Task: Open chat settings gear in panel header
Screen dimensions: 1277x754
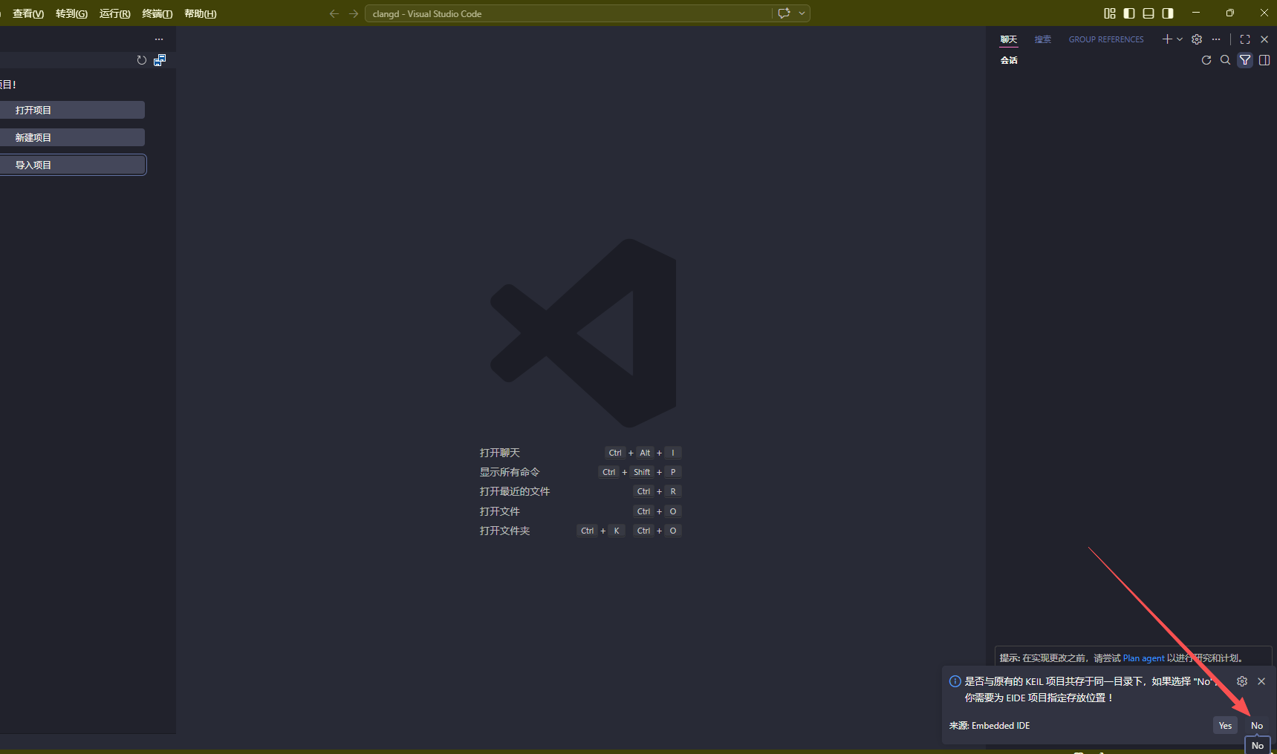Action: tap(1197, 39)
